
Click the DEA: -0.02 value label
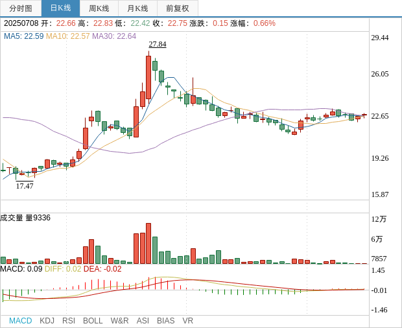(102, 269)
